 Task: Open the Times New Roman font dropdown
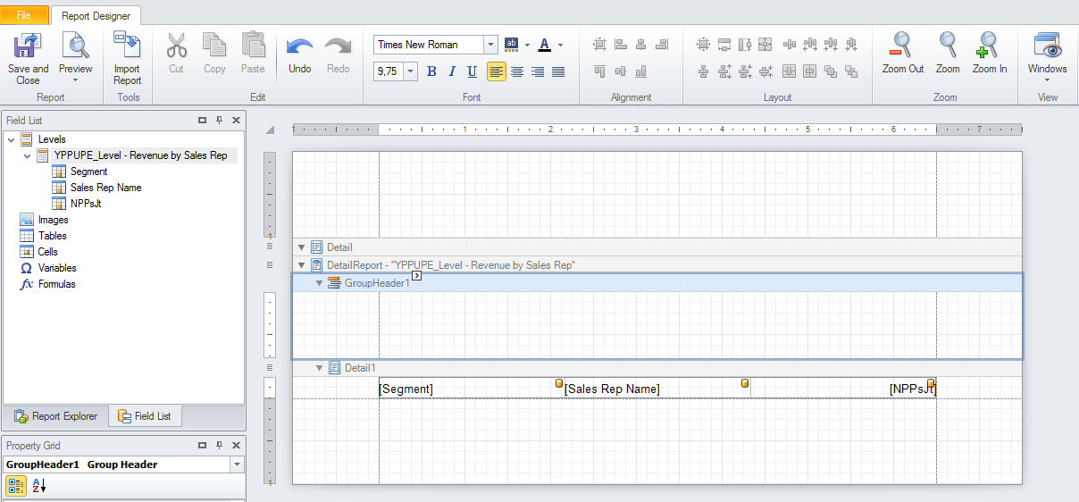pyautogui.click(x=490, y=45)
